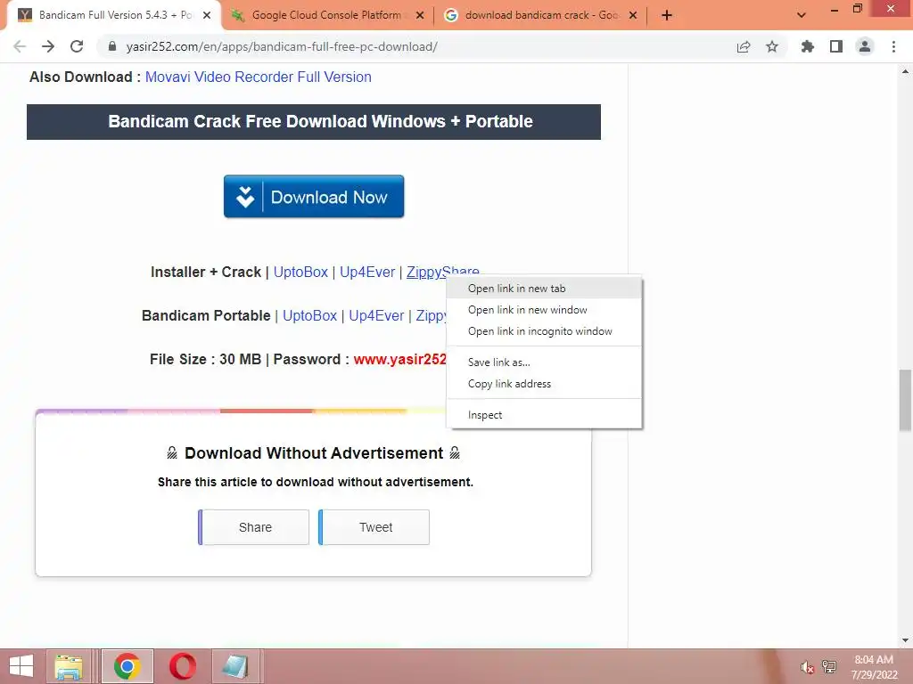This screenshot has height=684, width=913.
Task: Close the Bandicam Full Version tab
Action: tap(207, 16)
